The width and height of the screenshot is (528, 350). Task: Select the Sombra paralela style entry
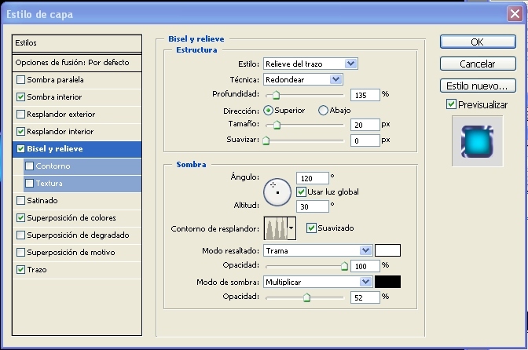(x=77, y=80)
